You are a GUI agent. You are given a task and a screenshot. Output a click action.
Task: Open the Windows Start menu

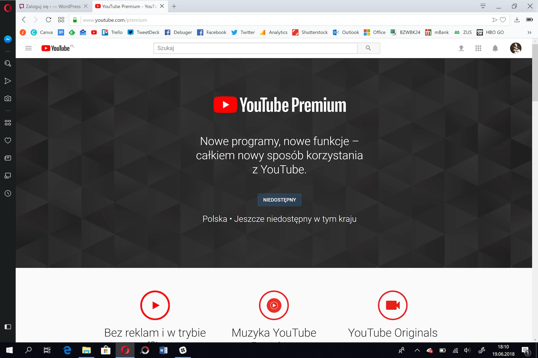(x=10, y=350)
